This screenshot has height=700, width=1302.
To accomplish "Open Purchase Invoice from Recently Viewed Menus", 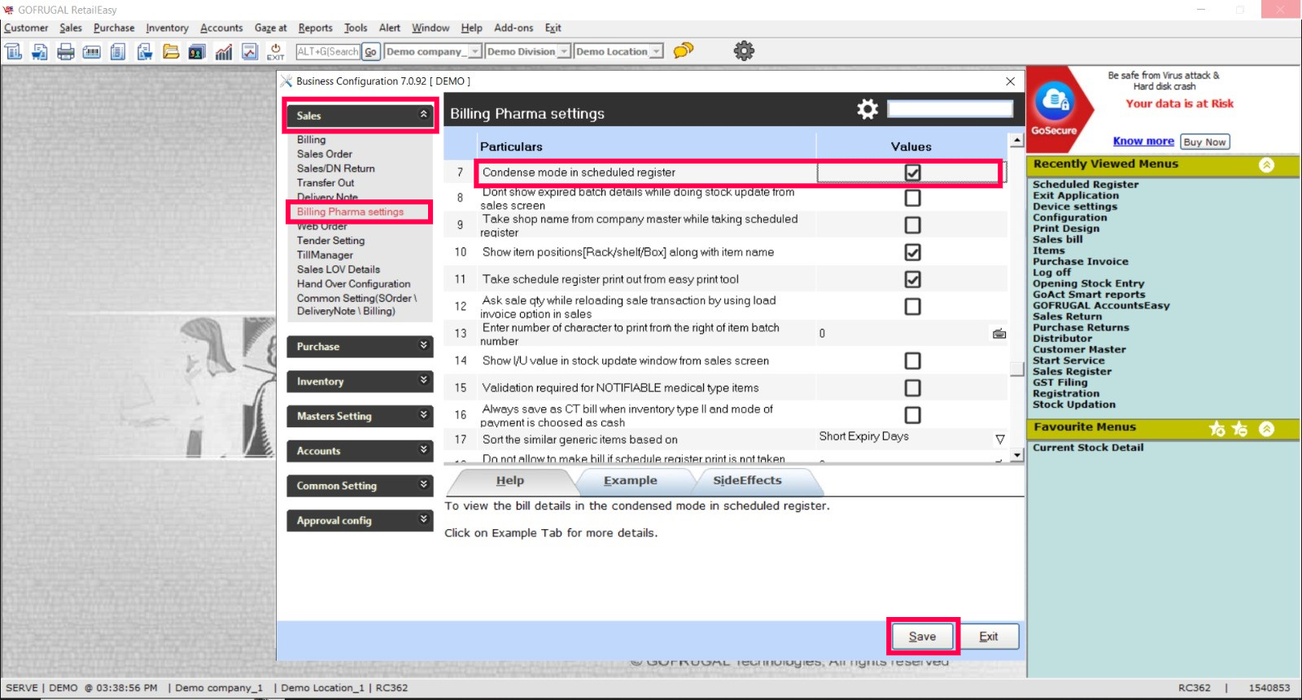I will coord(1081,261).
